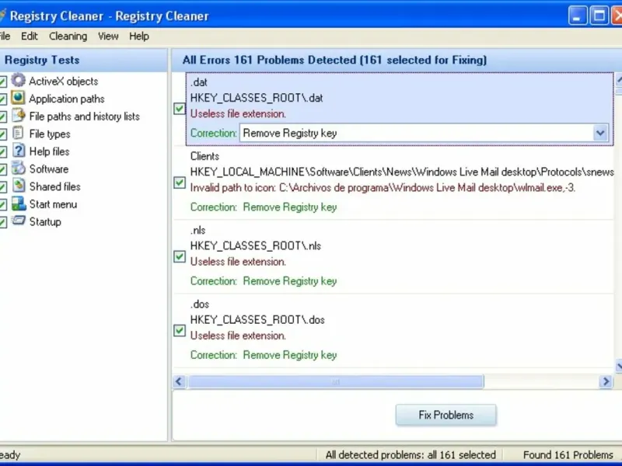Click Useless file extension under .dos

(x=238, y=336)
